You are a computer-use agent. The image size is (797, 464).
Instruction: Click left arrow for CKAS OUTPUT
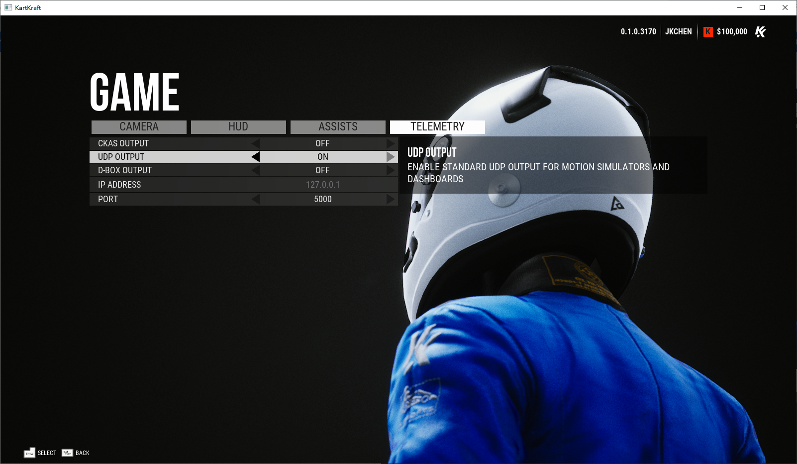point(256,143)
